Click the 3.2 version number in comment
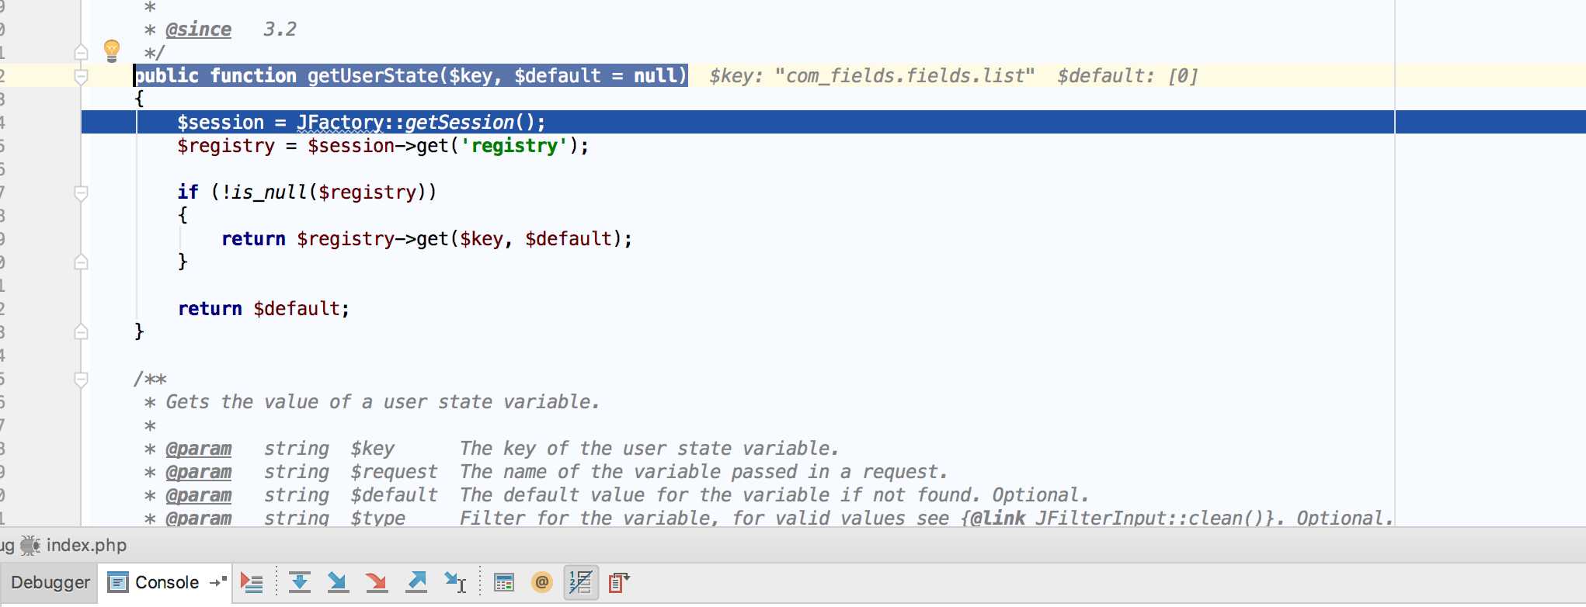 pyautogui.click(x=280, y=29)
